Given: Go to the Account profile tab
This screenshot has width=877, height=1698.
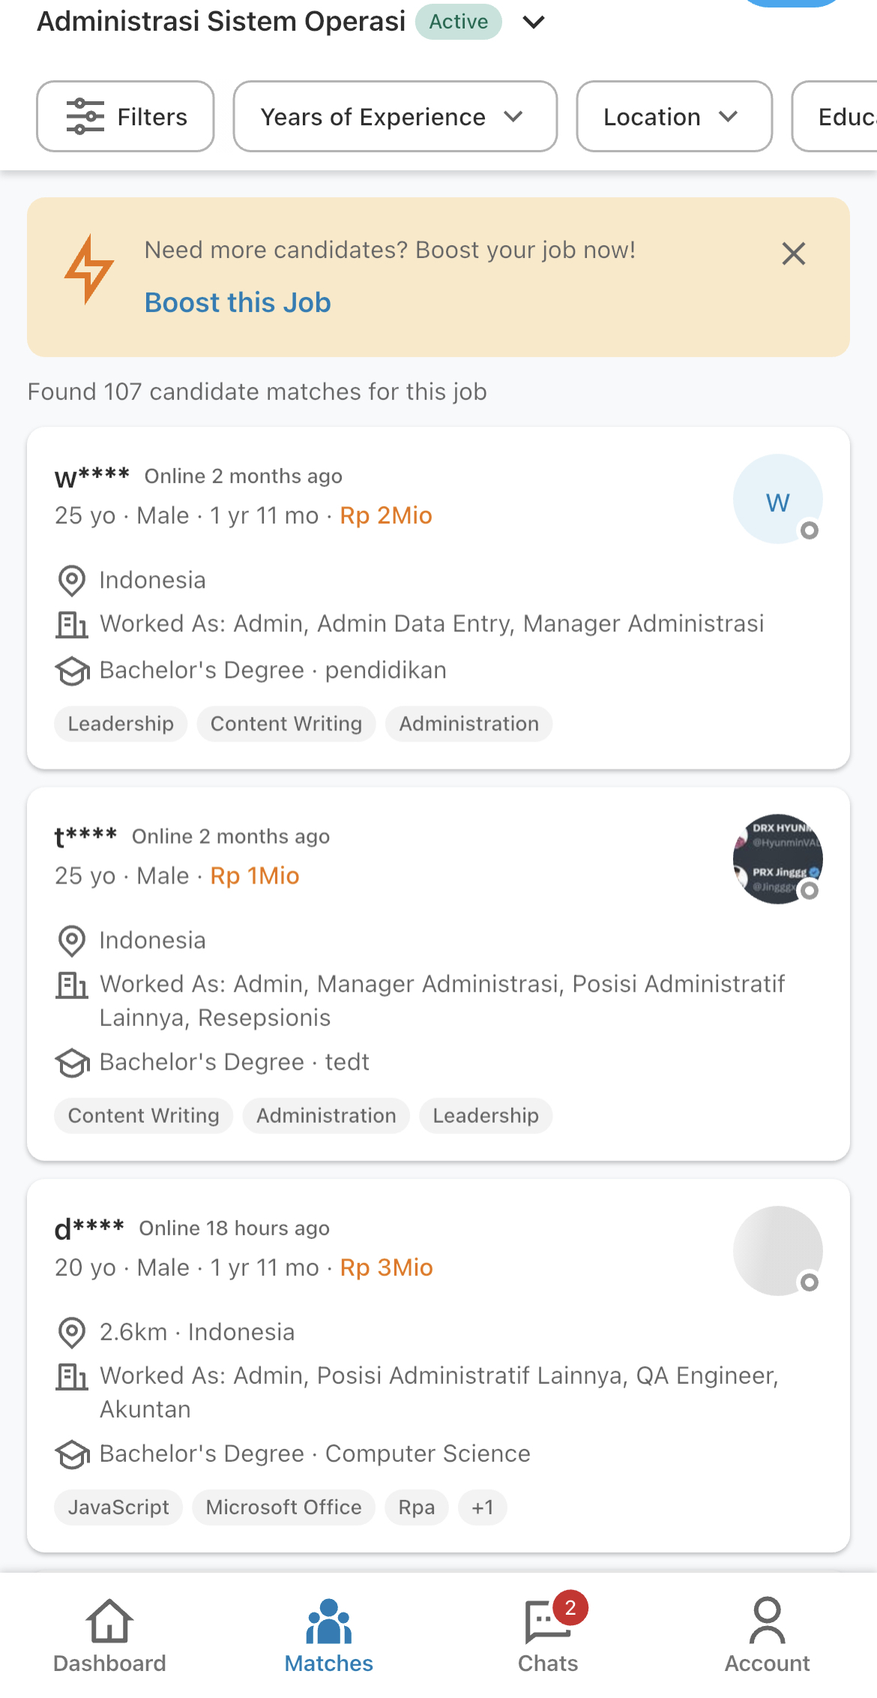Looking at the screenshot, I should [x=767, y=1636].
